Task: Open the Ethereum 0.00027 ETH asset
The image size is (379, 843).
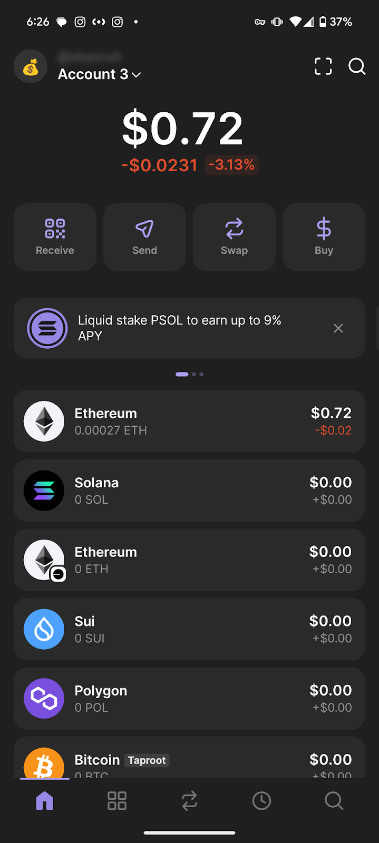Action: pos(189,421)
